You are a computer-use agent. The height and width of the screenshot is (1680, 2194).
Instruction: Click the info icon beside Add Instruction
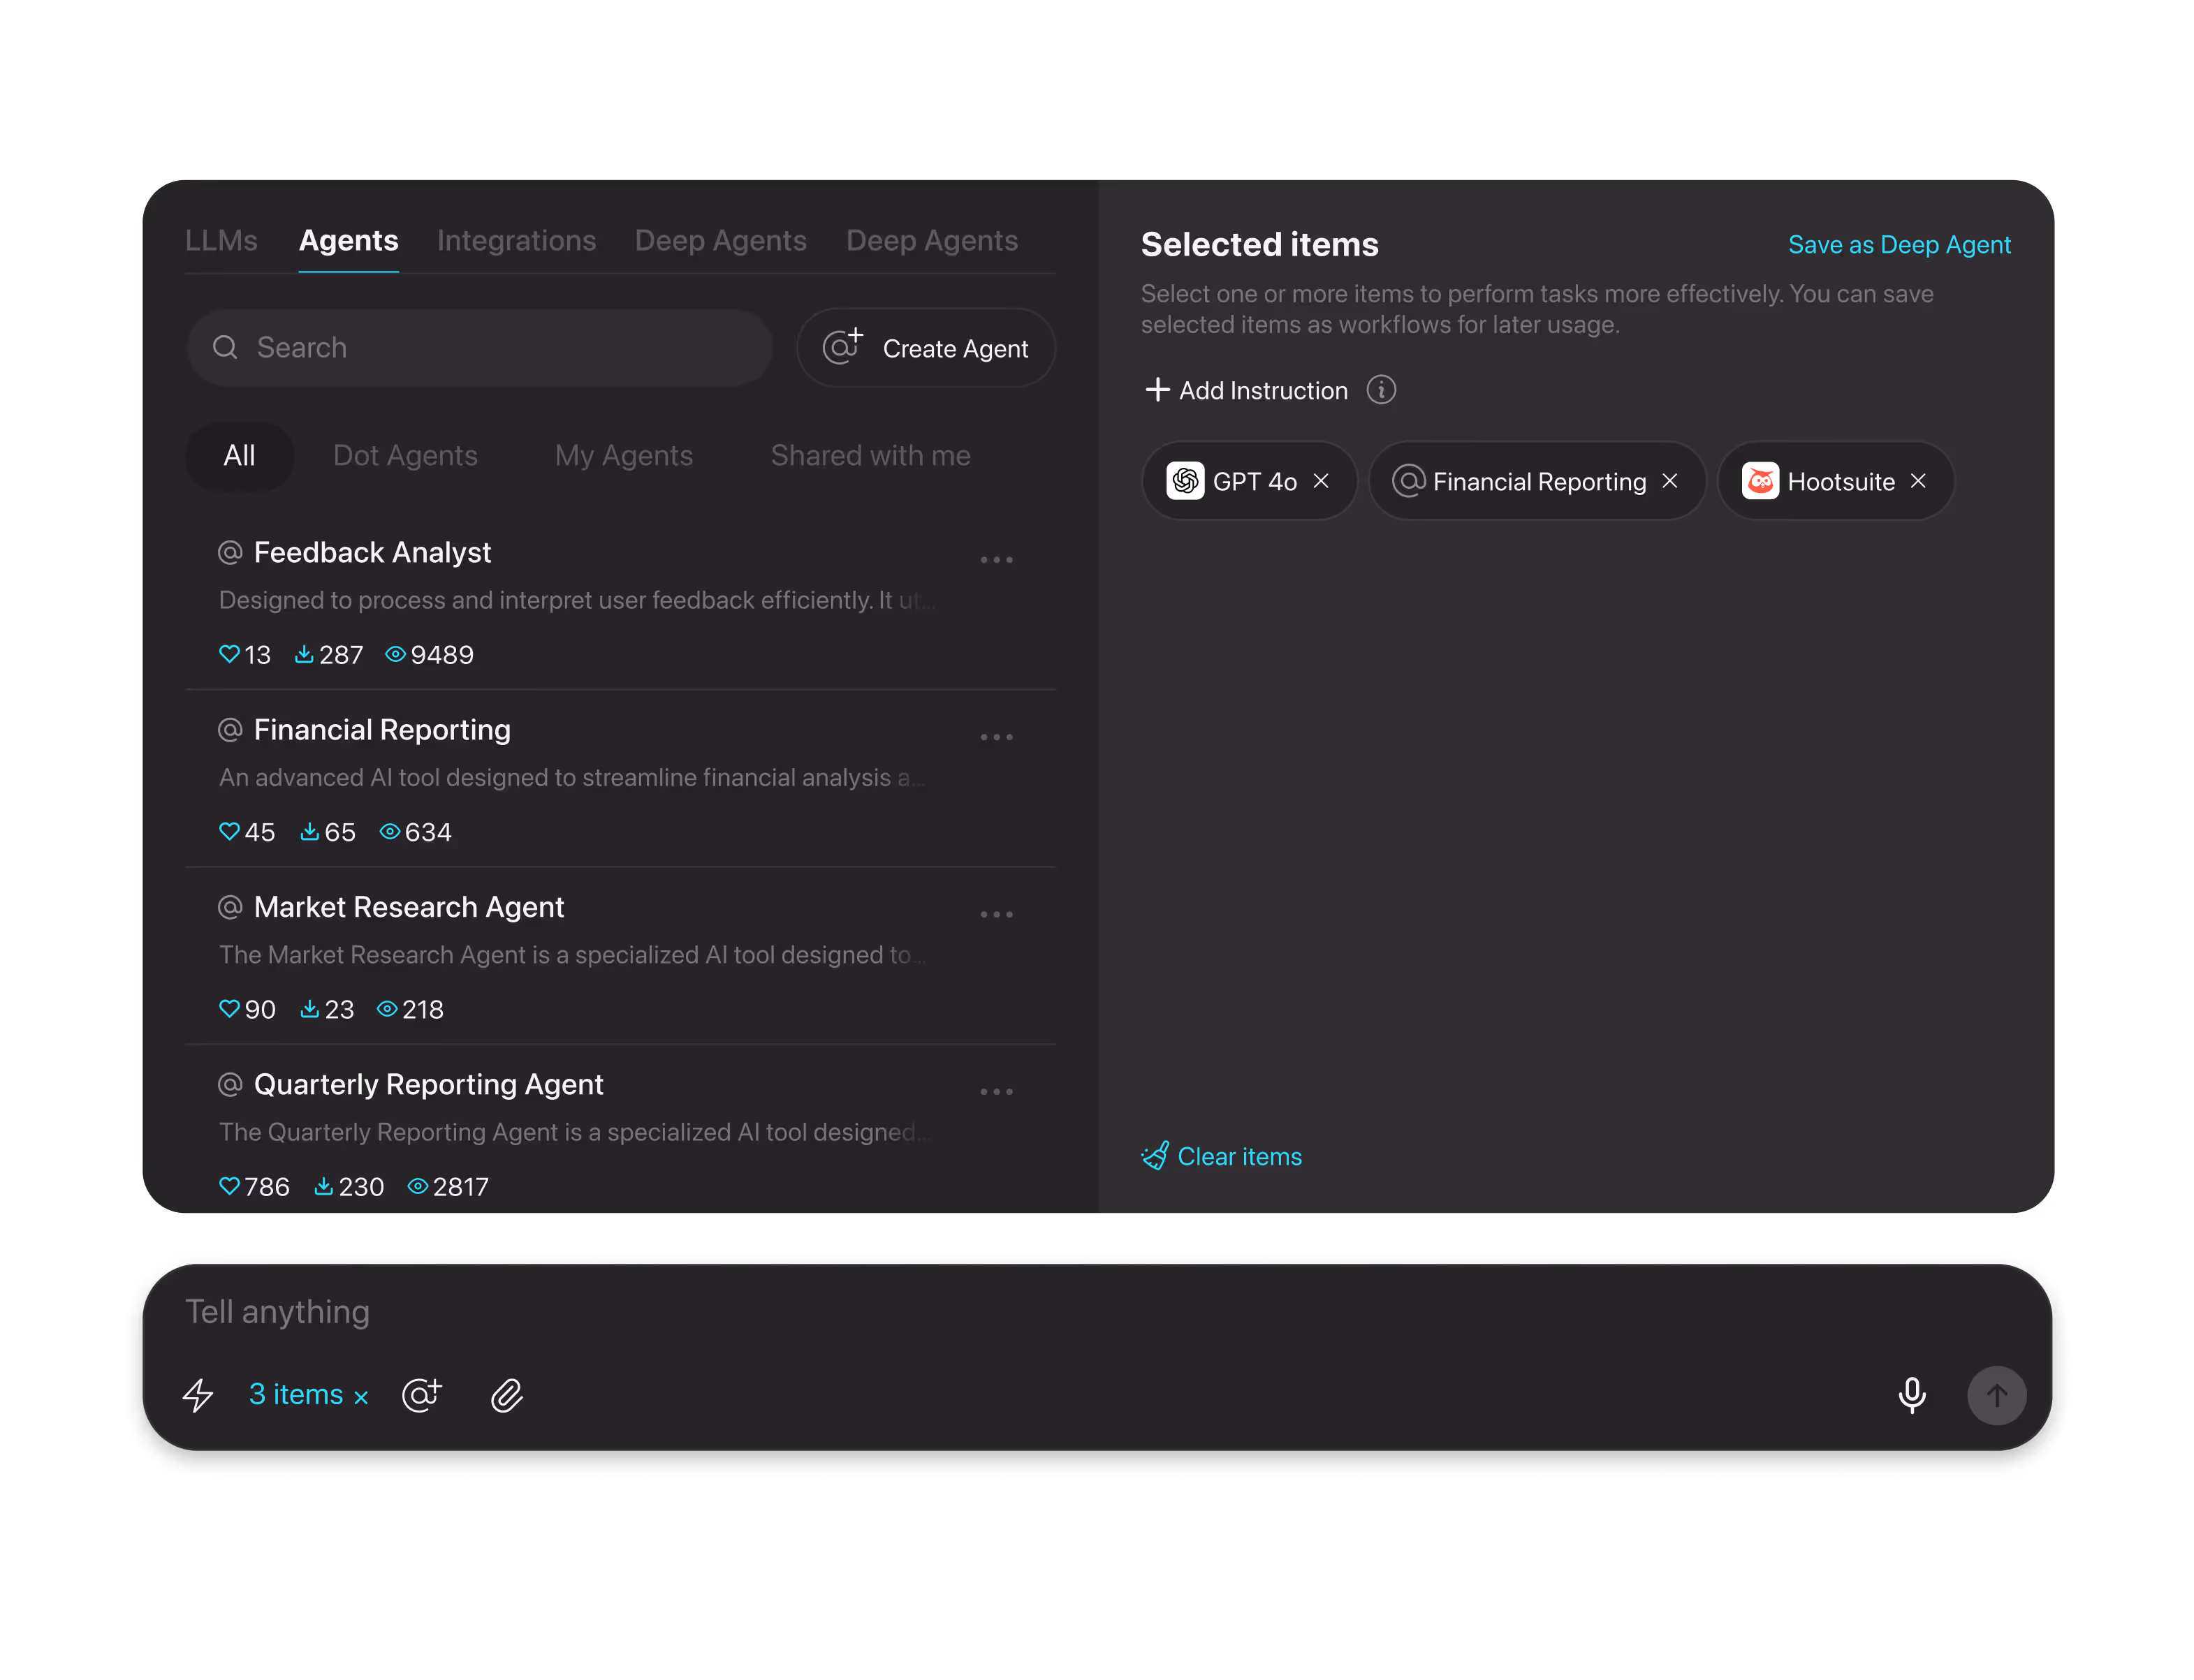point(1381,390)
